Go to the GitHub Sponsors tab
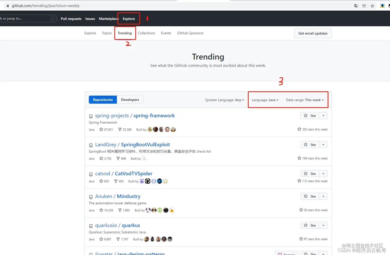Image resolution: width=390 pixels, height=255 pixels. click(190, 33)
